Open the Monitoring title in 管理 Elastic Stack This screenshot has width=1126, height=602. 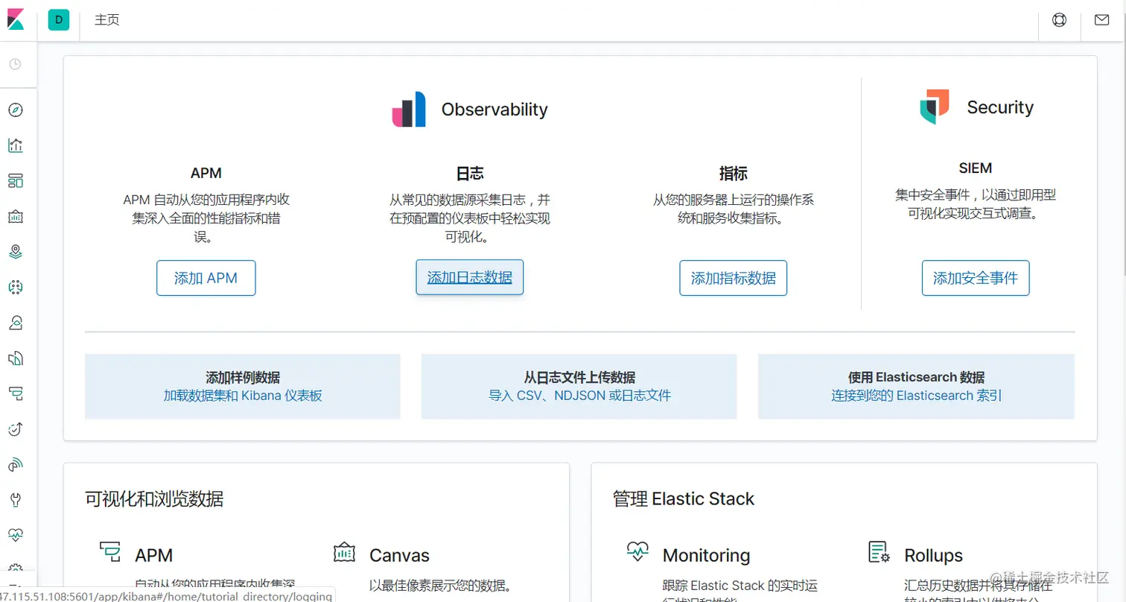click(706, 555)
